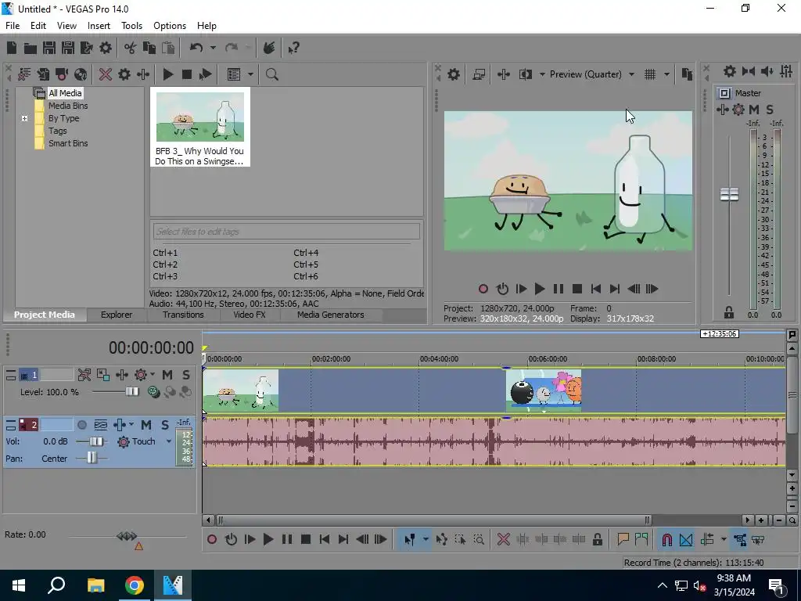Toggle preview on external monitor icon
The width and height of the screenshot is (801, 601).
coord(479,74)
